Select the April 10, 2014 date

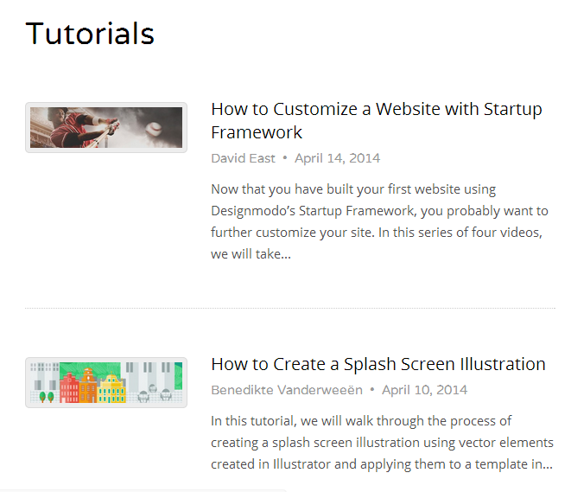pyautogui.click(x=425, y=390)
